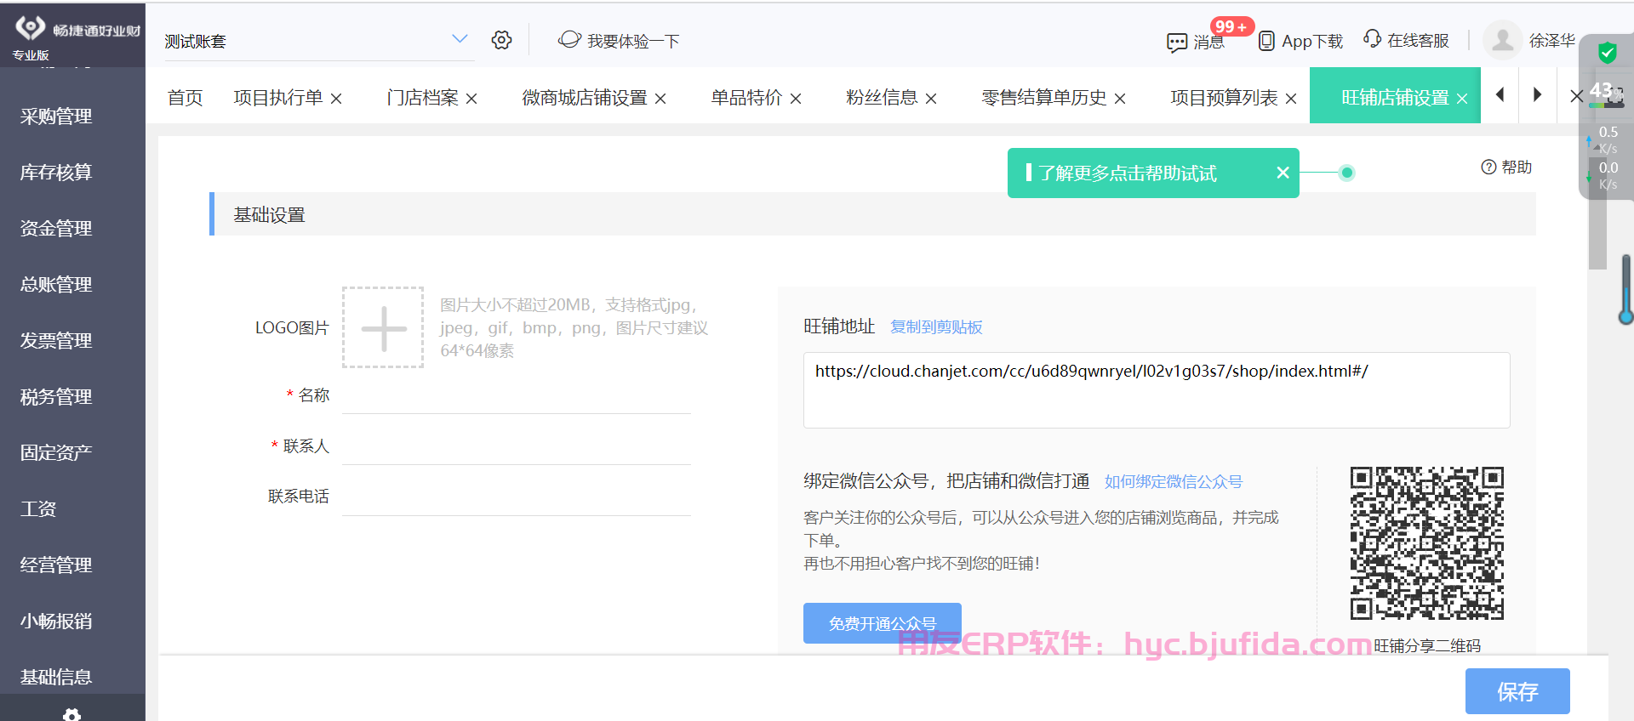Close all tabs with the X icon
1634x721 pixels.
tap(1577, 96)
